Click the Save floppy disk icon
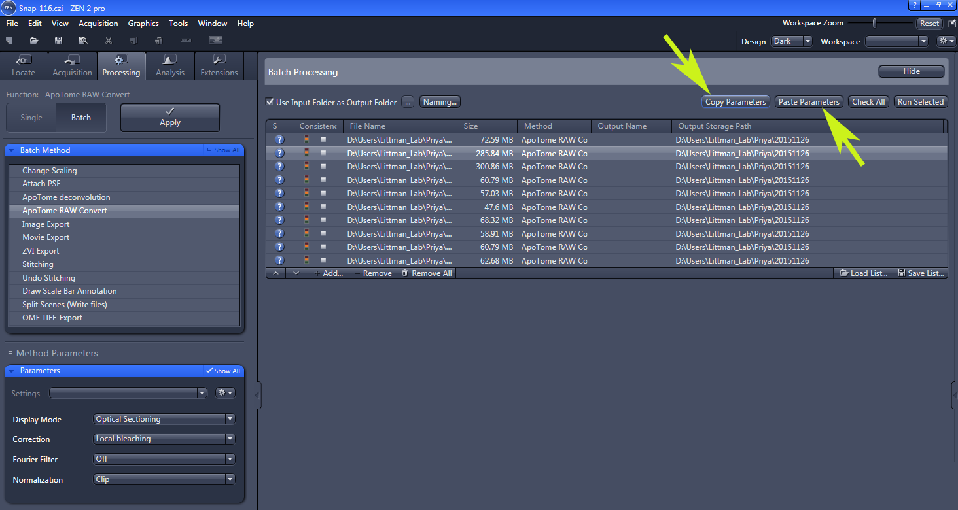Screen dimensions: 958x510 tap(58, 41)
